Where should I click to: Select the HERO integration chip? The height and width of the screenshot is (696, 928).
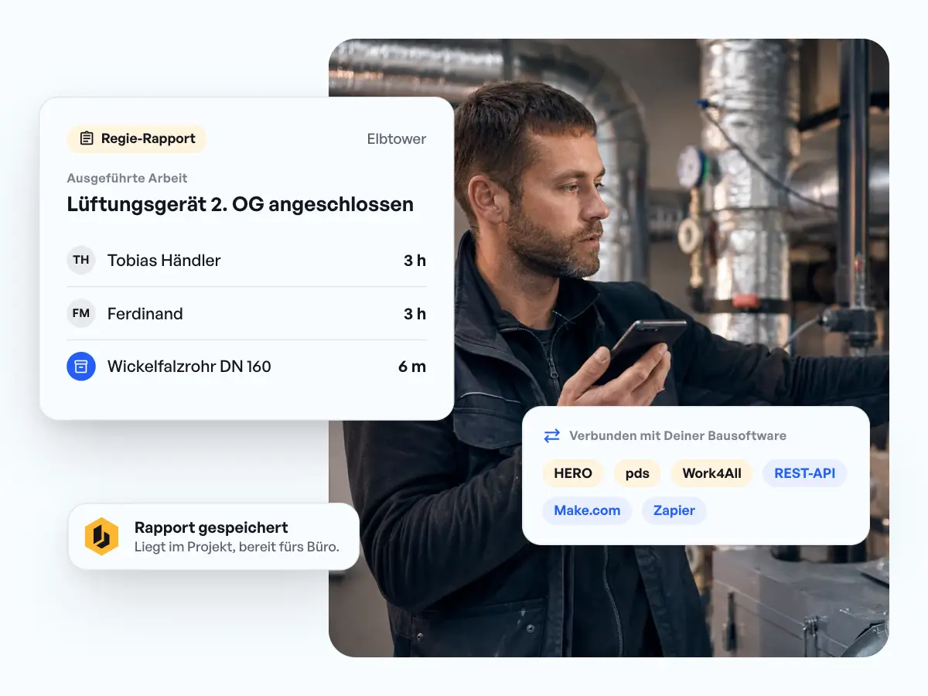click(x=573, y=473)
